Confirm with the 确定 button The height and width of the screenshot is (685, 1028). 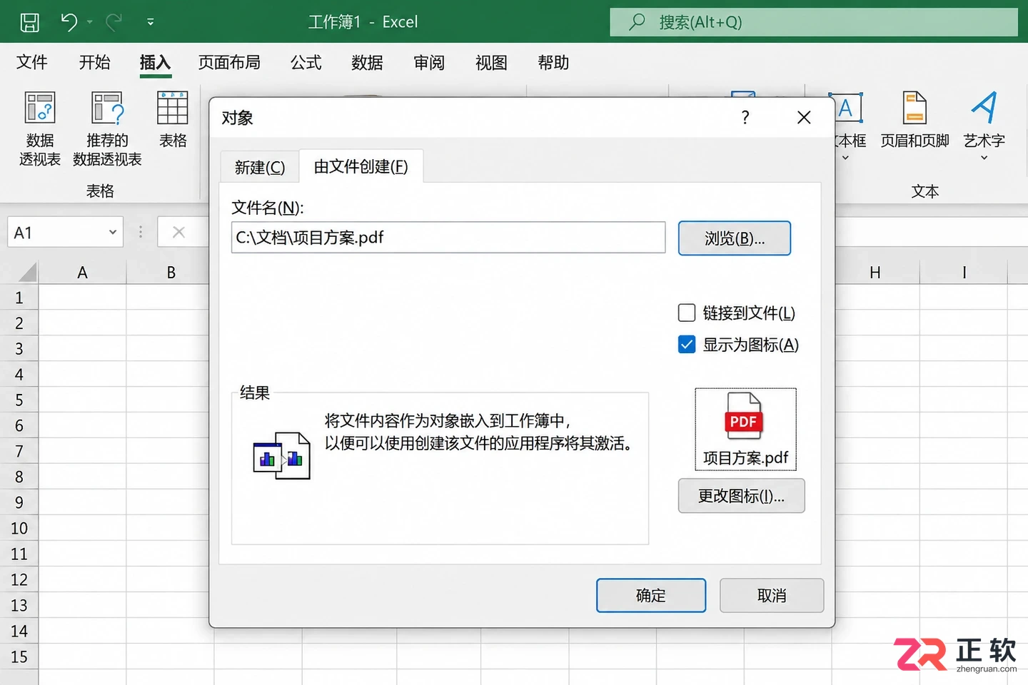tap(651, 596)
